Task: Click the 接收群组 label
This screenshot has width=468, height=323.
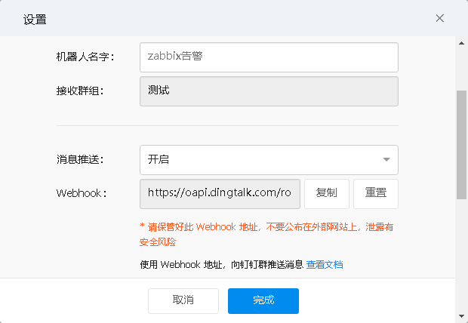Action: coord(80,91)
